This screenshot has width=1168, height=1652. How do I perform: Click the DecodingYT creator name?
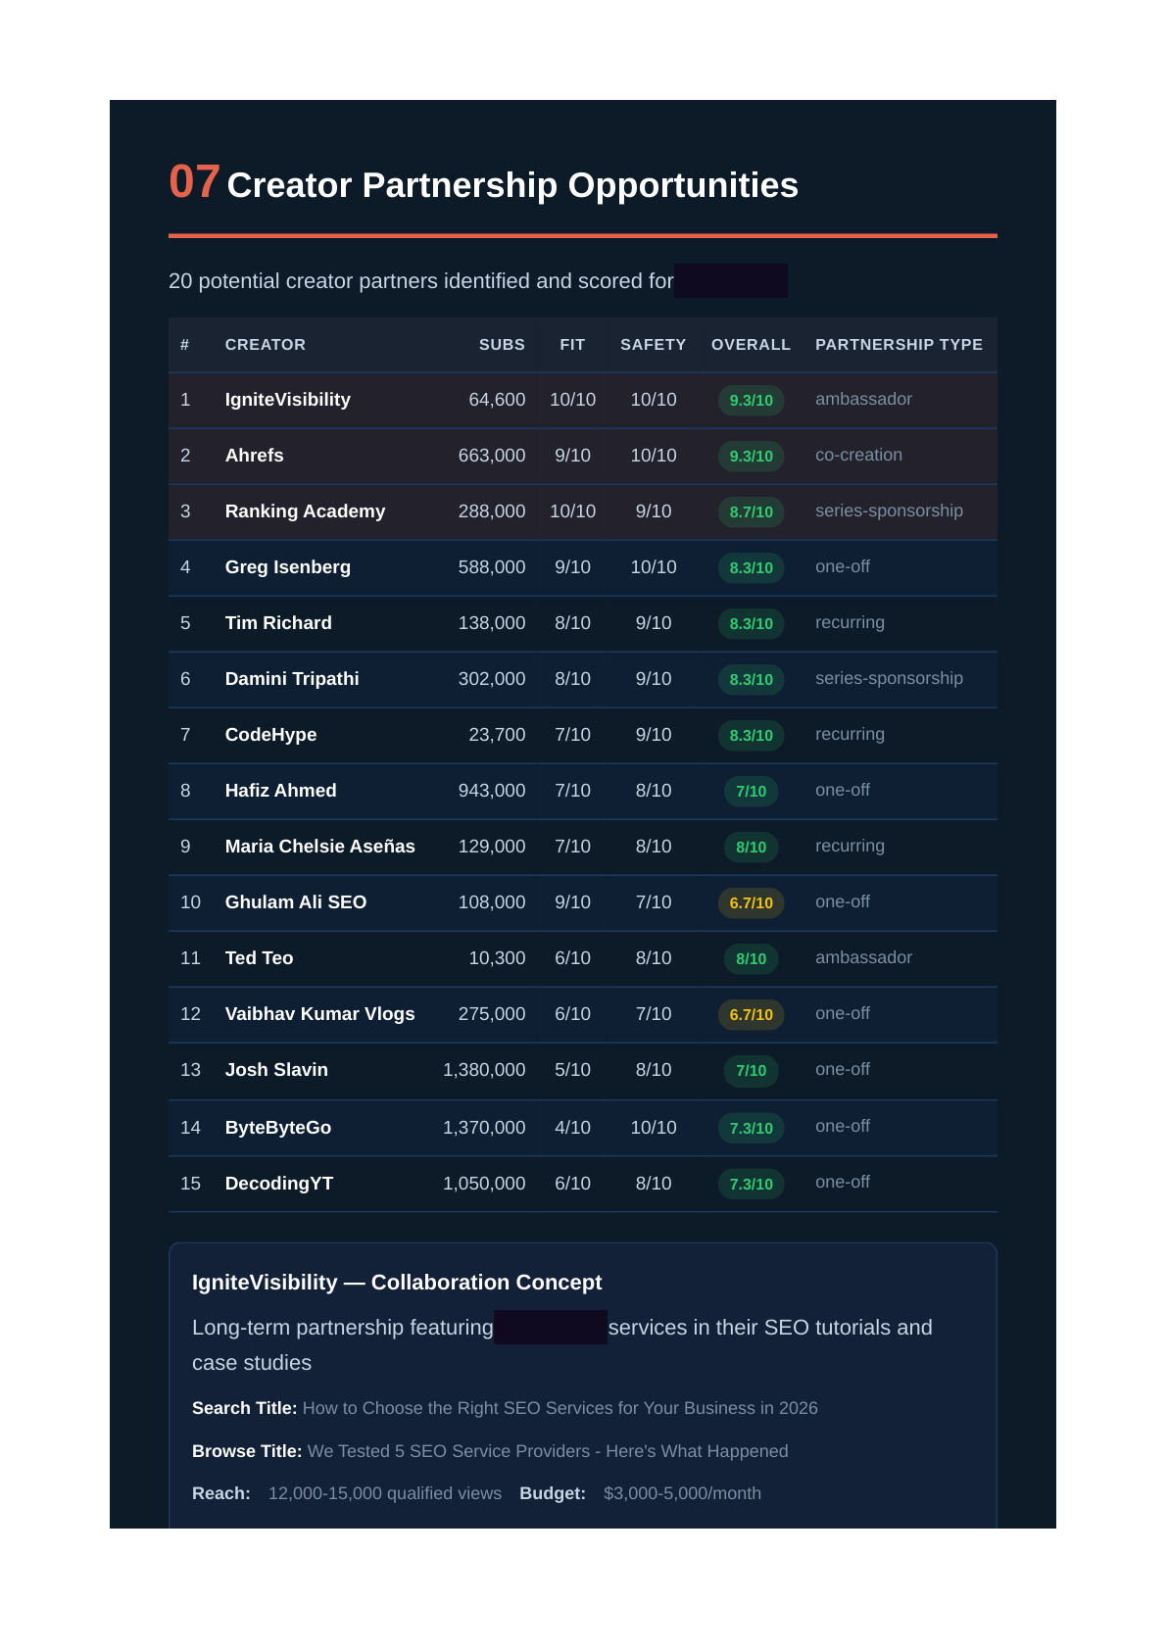point(278,1184)
